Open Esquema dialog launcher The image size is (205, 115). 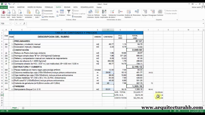177,20
